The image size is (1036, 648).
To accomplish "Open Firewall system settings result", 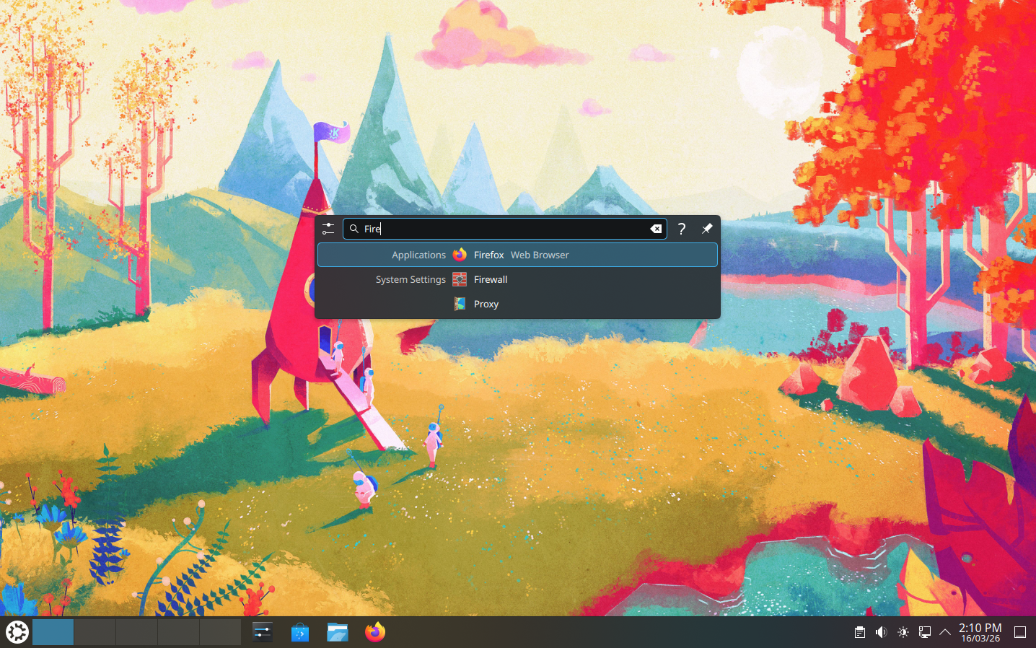I will pyautogui.click(x=517, y=279).
